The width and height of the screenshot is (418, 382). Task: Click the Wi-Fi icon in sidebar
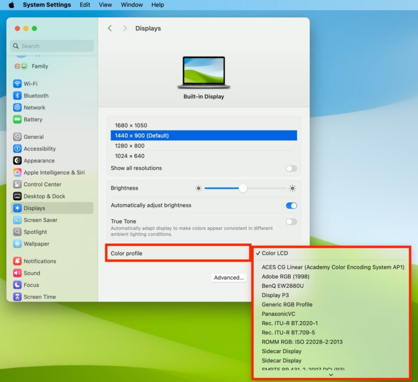(x=17, y=84)
